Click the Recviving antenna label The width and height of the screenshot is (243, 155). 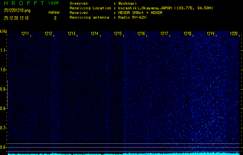(89, 17)
